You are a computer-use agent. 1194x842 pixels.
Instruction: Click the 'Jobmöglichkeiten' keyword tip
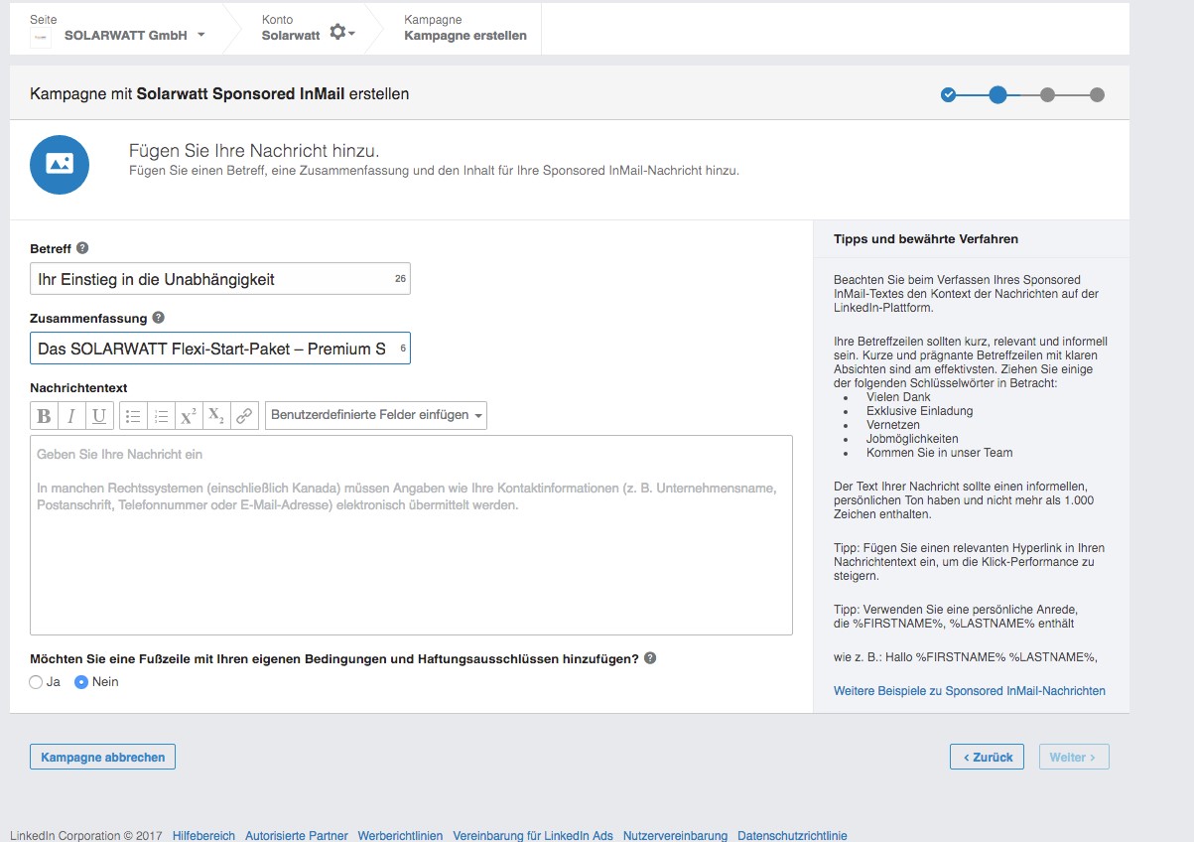coord(912,439)
